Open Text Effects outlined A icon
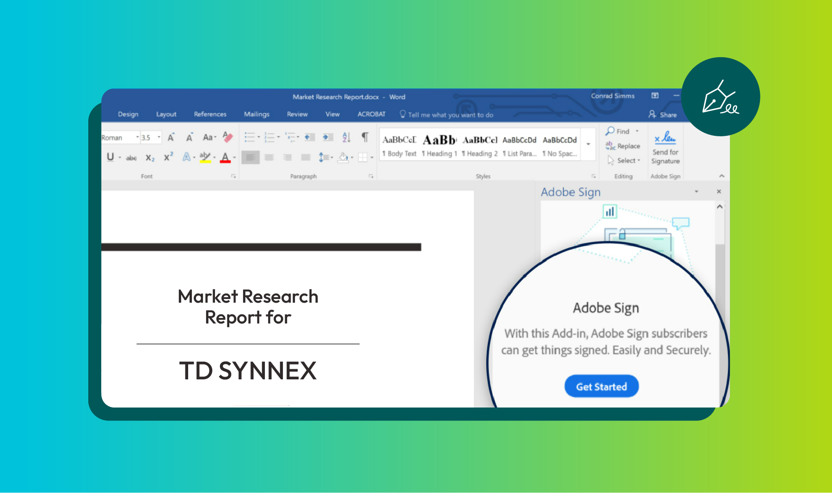 186,157
